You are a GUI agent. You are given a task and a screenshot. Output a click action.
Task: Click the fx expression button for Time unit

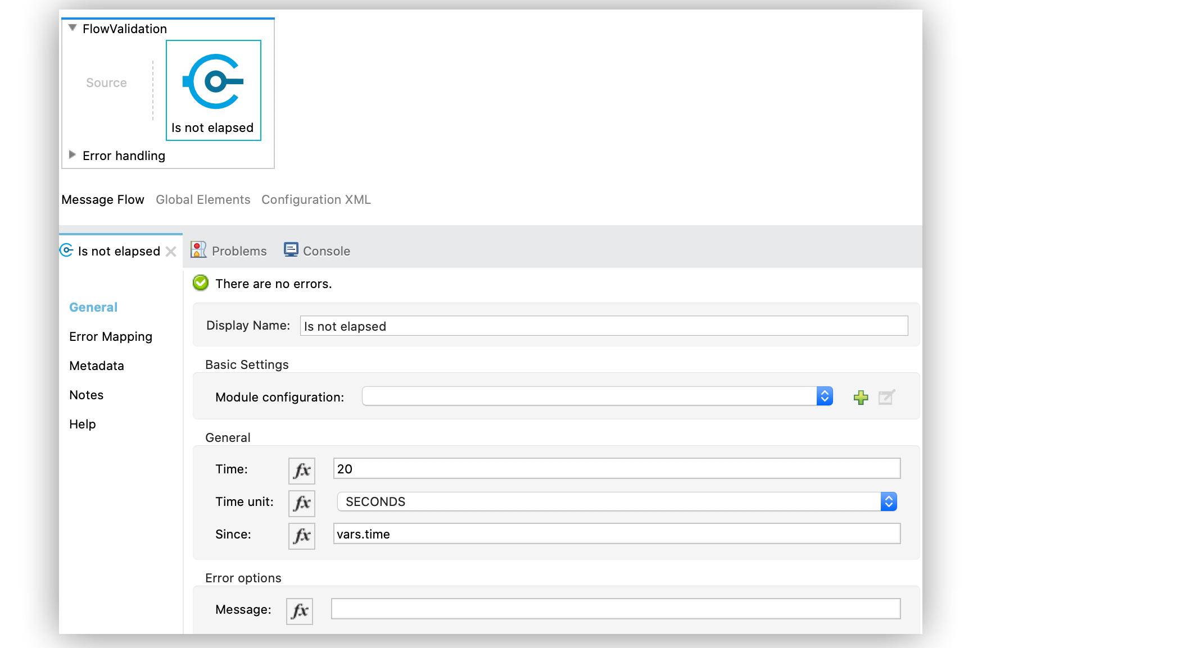[301, 501]
